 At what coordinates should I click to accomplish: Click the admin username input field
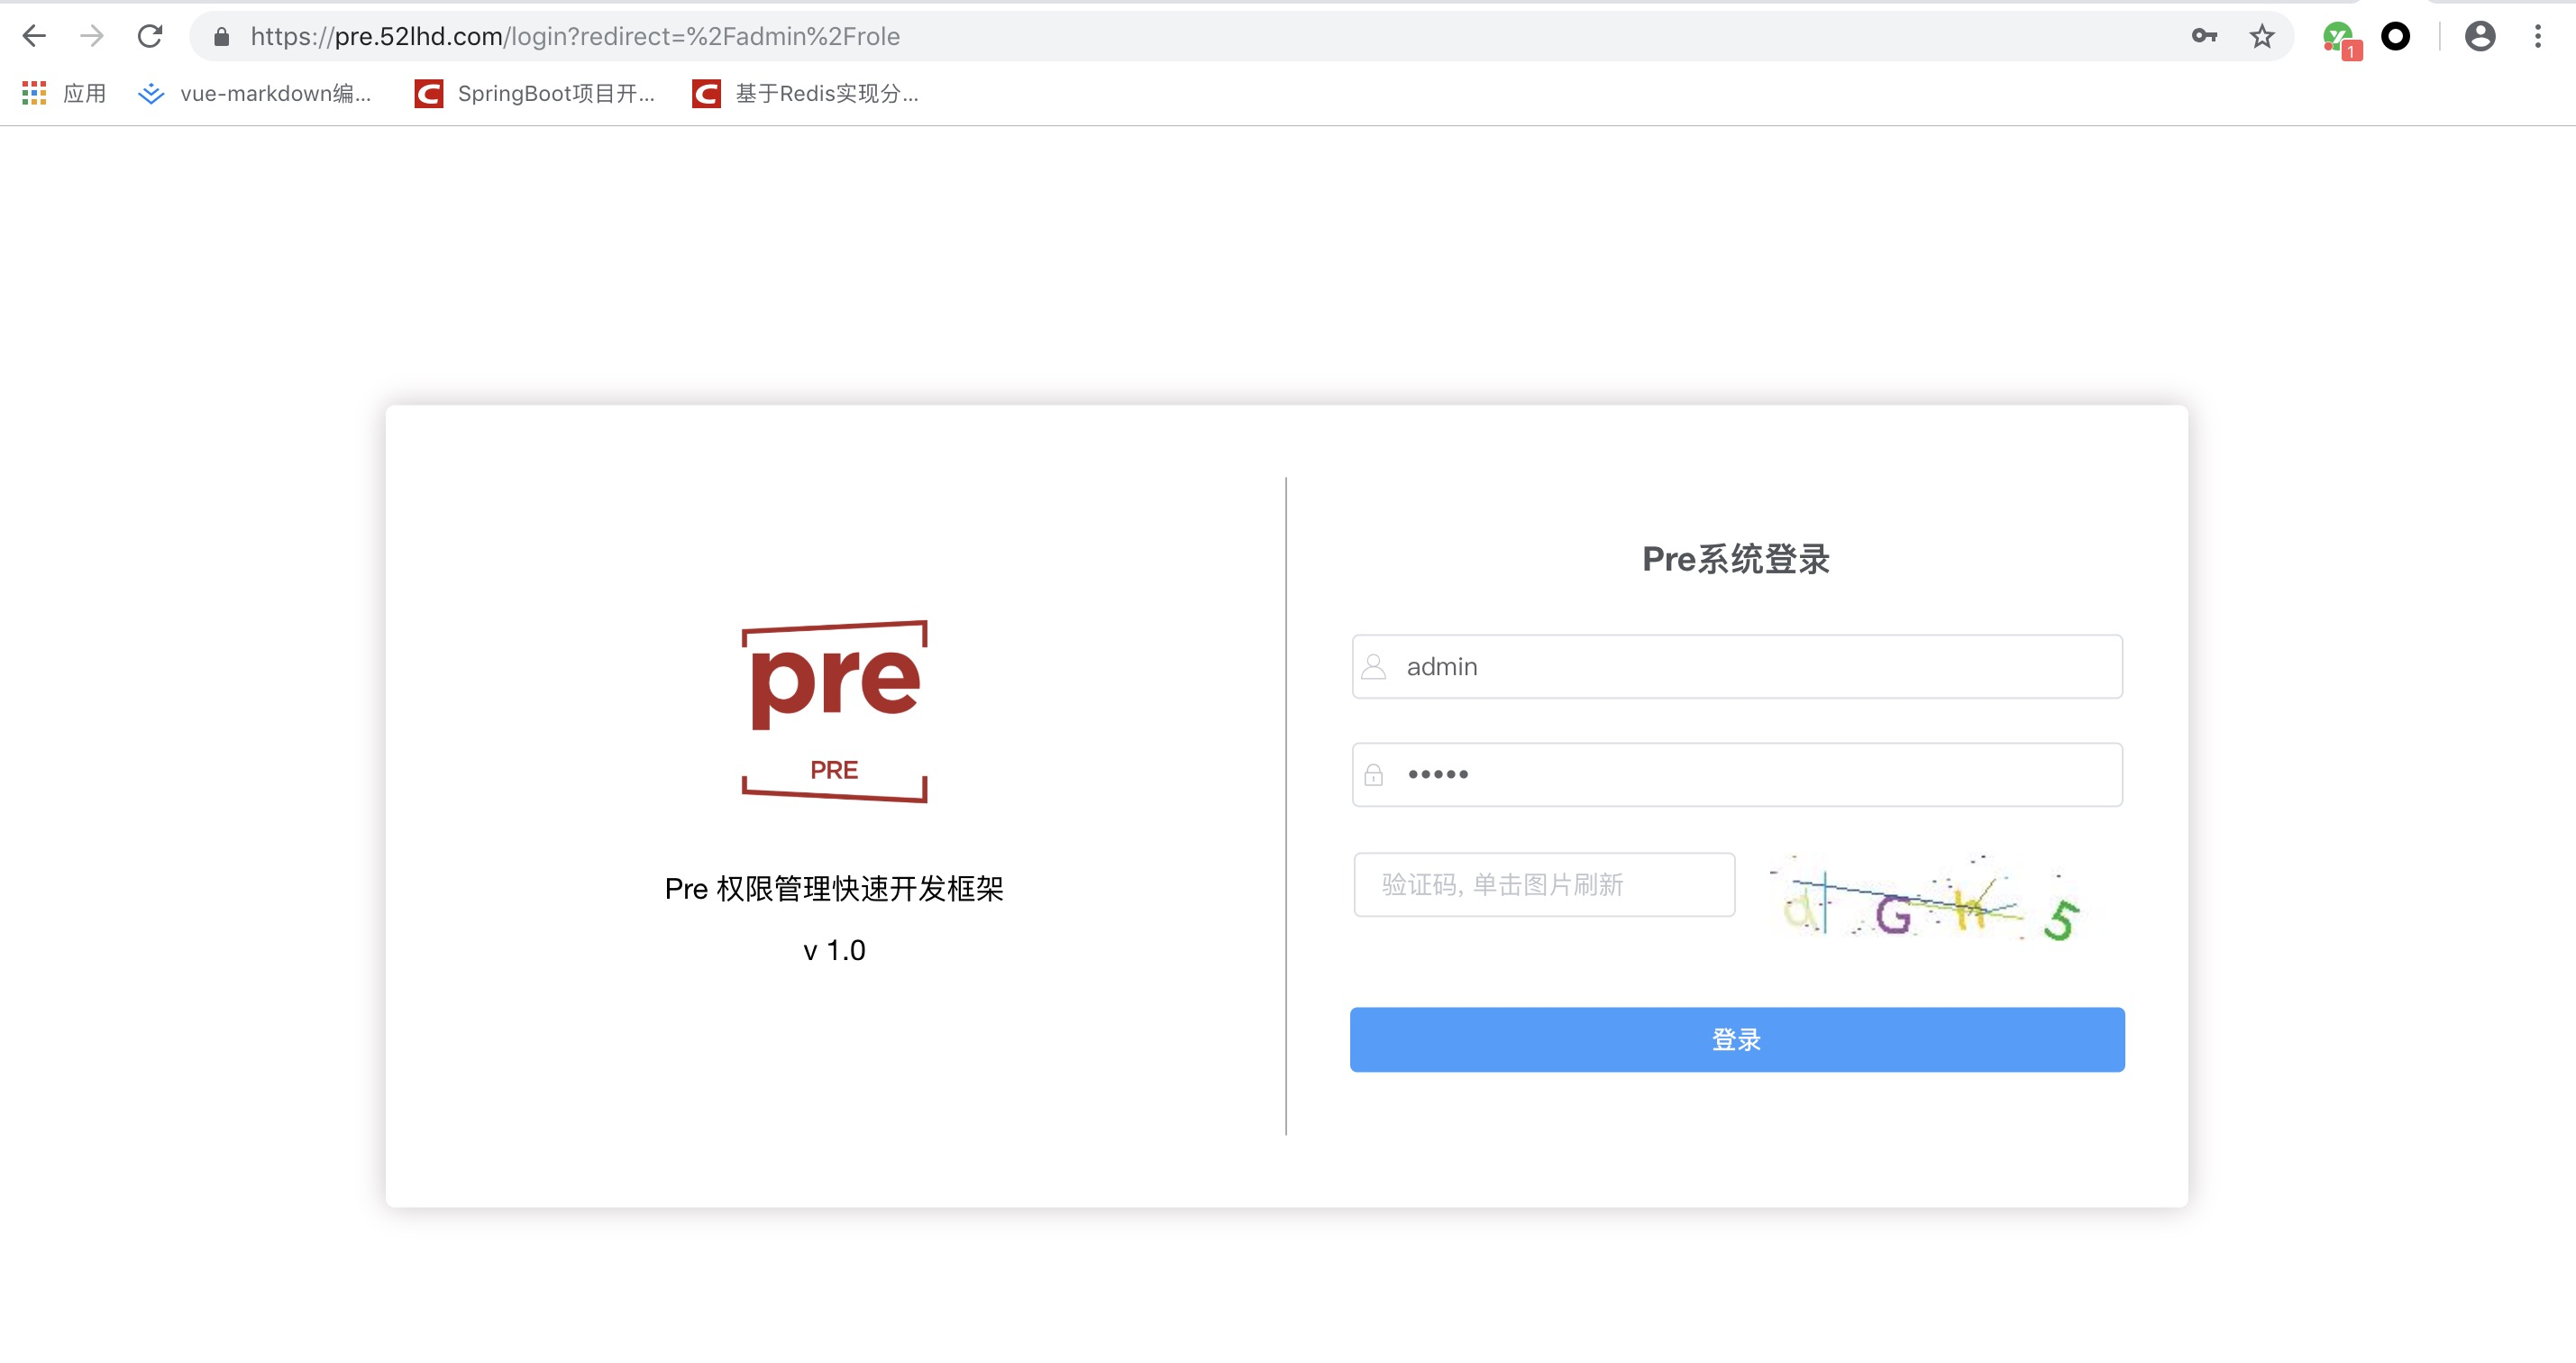1735,666
